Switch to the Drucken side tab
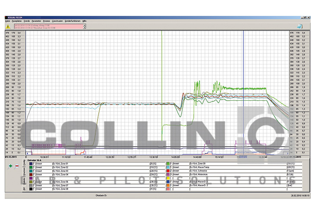Screen dimensions: 315x215 point(24,172)
